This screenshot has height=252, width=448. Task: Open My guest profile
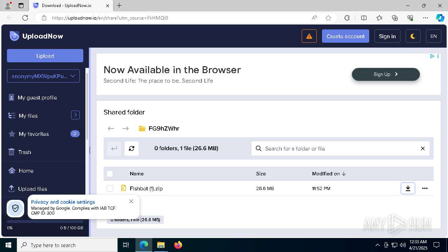[37, 98]
